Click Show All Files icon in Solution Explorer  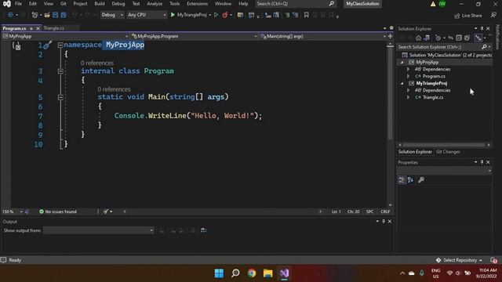tap(467, 38)
